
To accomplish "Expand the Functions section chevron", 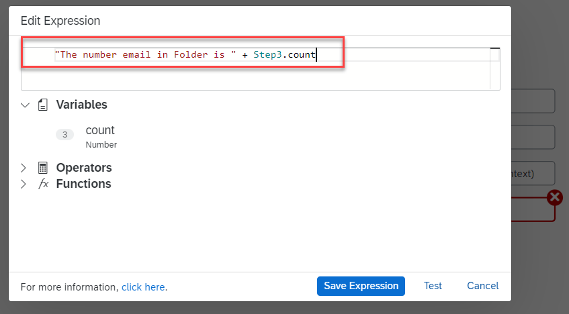I will tap(24, 184).
